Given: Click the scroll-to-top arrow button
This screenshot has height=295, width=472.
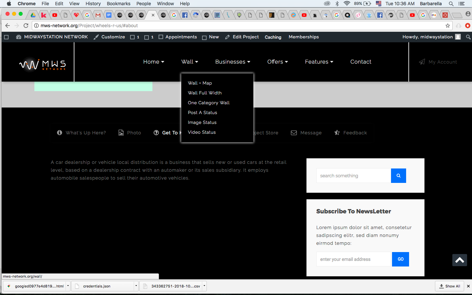Looking at the screenshot, I should (x=459, y=260).
